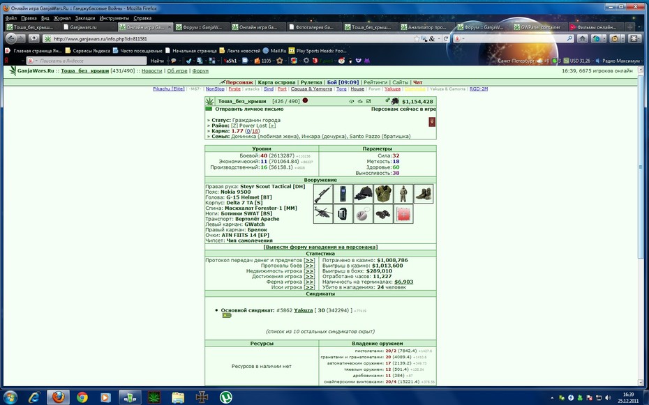
Task: Open Рулетка in game menu
Action: [x=311, y=82]
